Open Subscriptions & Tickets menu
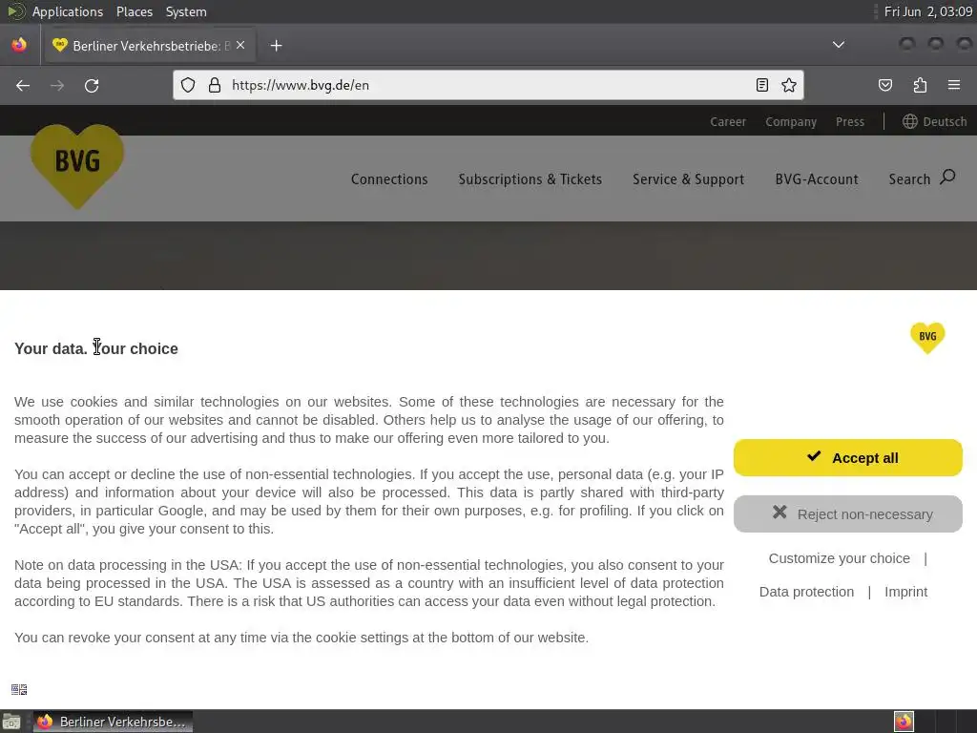 (x=530, y=179)
